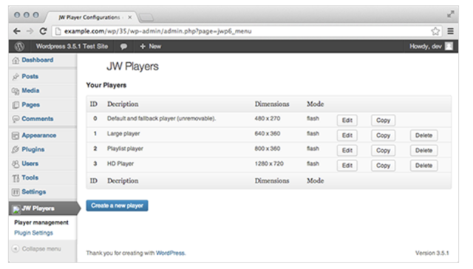Screen dimensions: 473x269
Task: Click the 1280 x 720 dimensions cell
Action: pos(269,164)
